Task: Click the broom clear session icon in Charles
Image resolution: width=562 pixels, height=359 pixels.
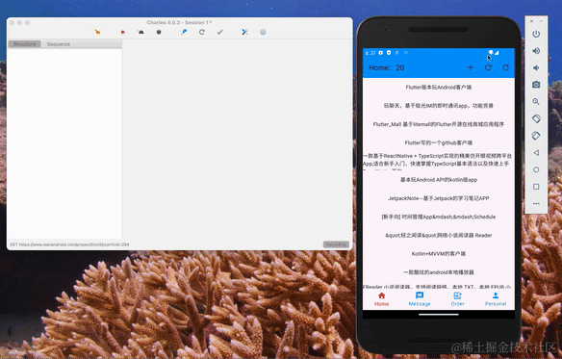Action: 97,32
